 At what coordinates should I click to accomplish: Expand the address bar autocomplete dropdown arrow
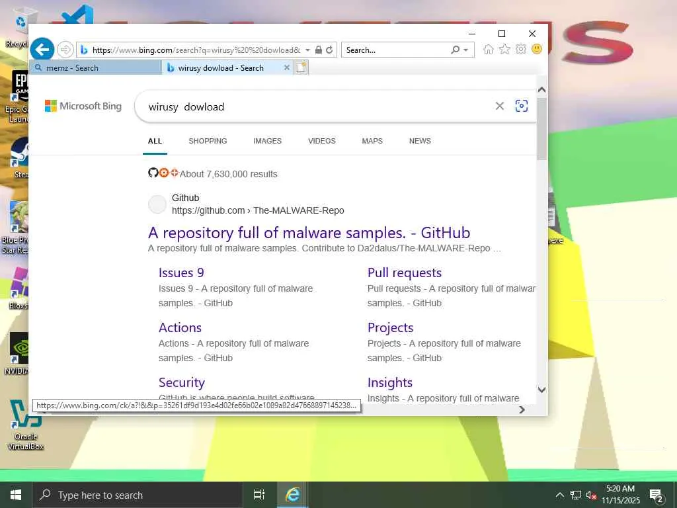pyautogui.click(x=307, y=50)
